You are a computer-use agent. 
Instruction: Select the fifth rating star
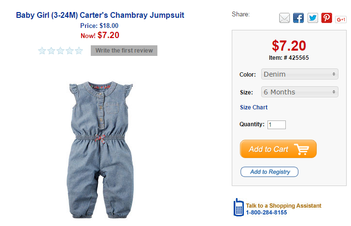click(x=79, y=51)
